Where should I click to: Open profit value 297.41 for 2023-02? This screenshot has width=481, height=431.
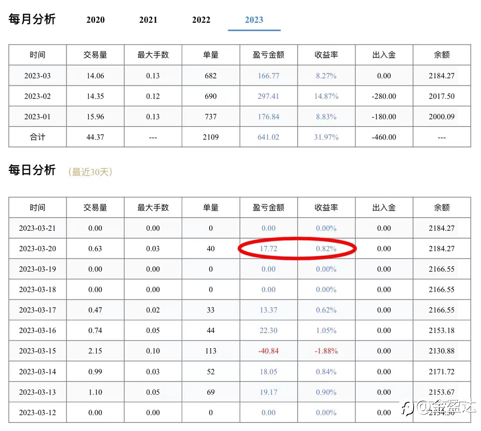pyautogui.click(x=269, y=96)
